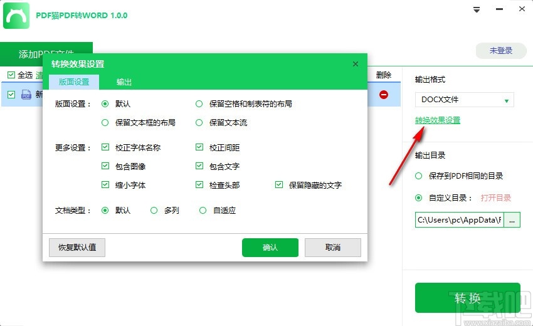Select 保留文本流 option
Screen dimensions: 533x326
[199, 122]
